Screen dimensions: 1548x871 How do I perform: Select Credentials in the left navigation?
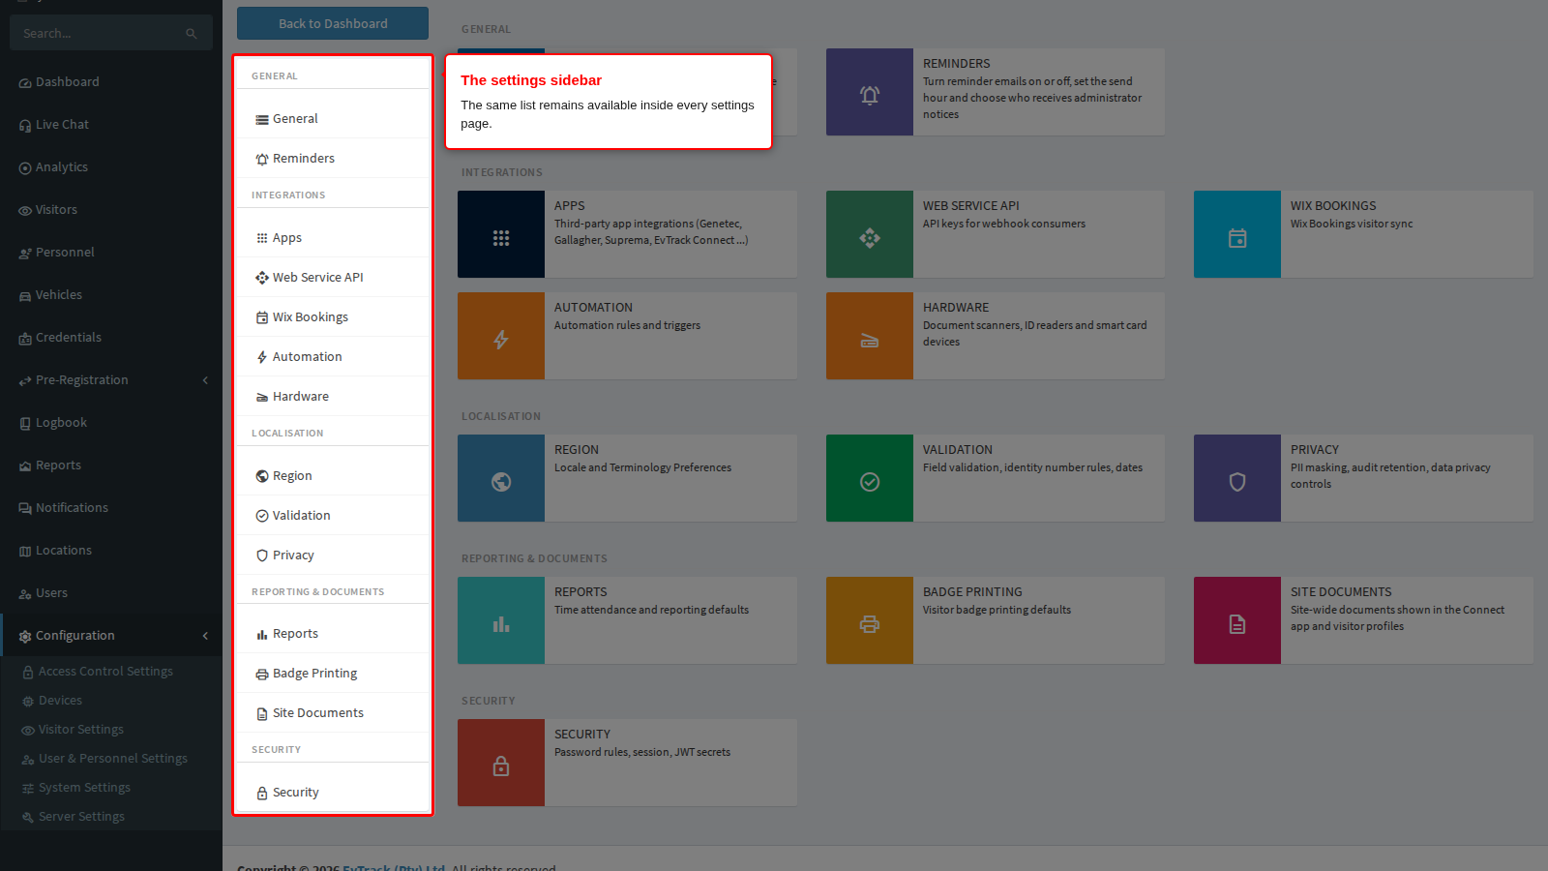[111, 338]
